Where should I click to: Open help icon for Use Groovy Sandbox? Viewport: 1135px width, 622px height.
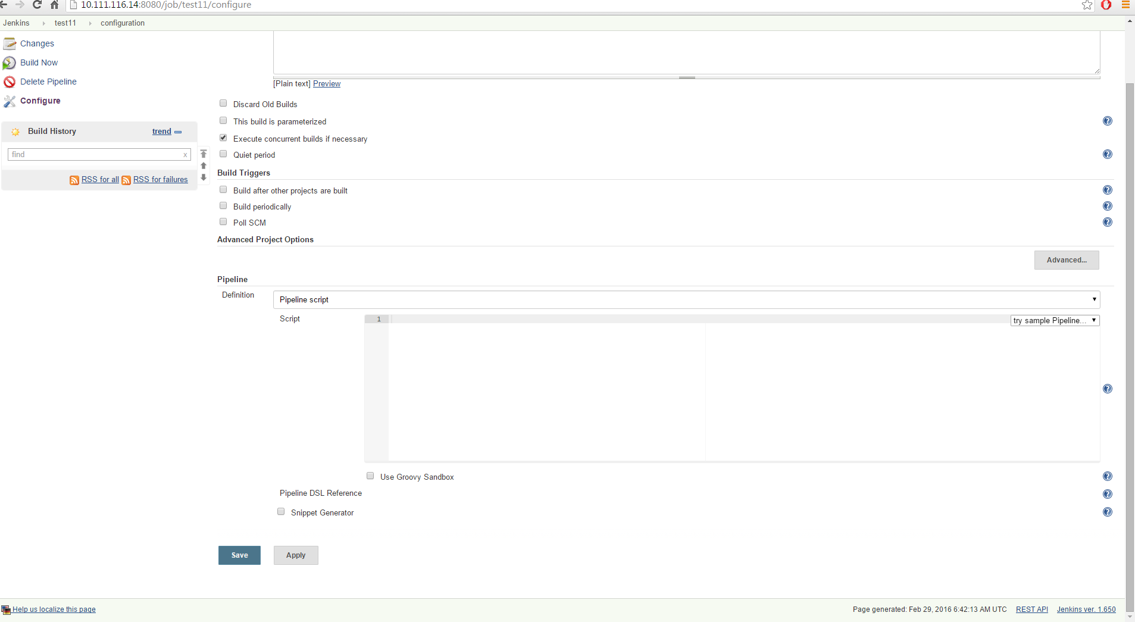click(x=1107, y=477)
